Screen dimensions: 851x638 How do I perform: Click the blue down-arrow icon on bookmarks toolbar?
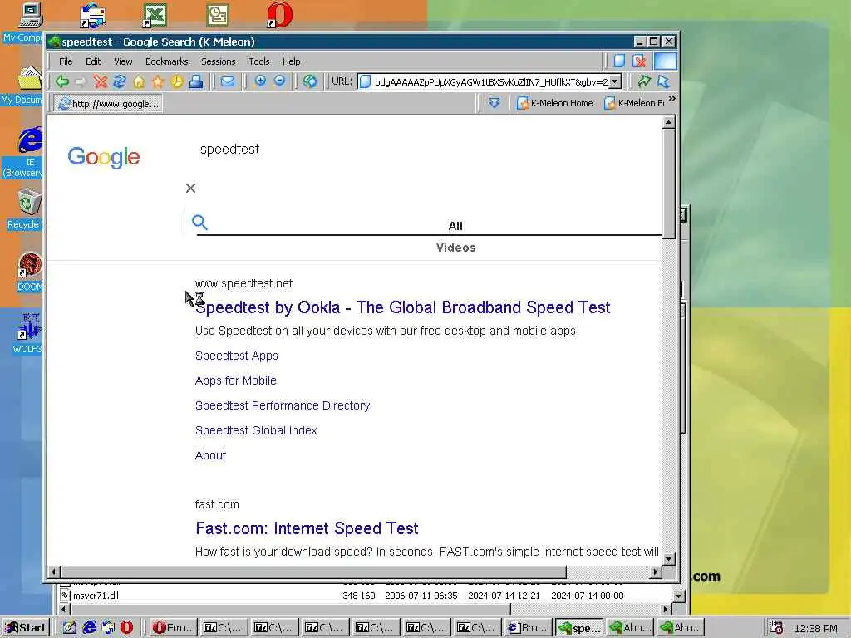tap(494, 102)
